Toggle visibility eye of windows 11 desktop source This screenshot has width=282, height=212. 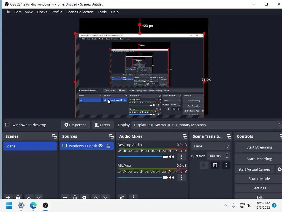[x=101, y=146]
